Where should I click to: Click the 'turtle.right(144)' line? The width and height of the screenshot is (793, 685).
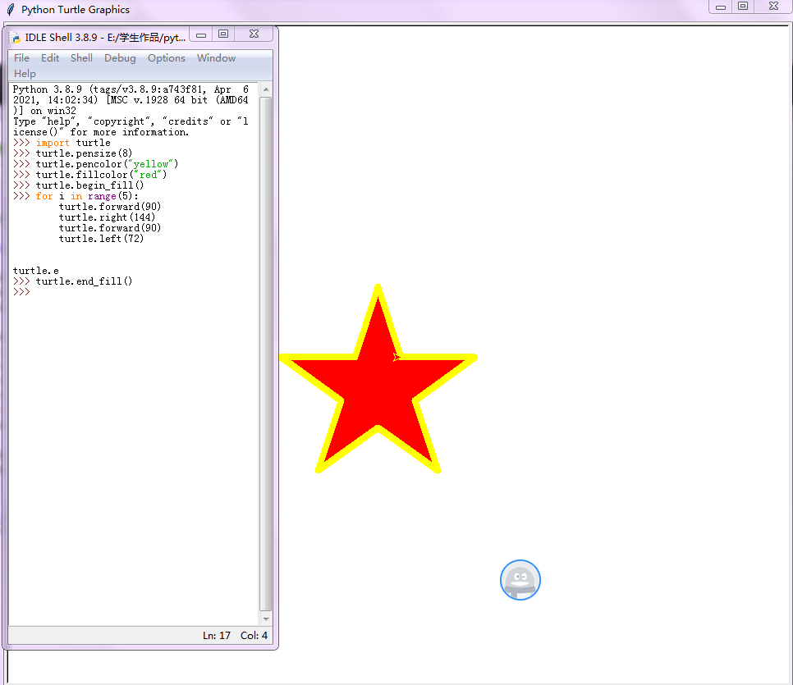pyautogui.click(x=107, y=217)
